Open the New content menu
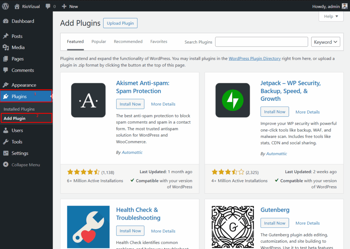The image size is (350, 249). click(x=70, y=6)
